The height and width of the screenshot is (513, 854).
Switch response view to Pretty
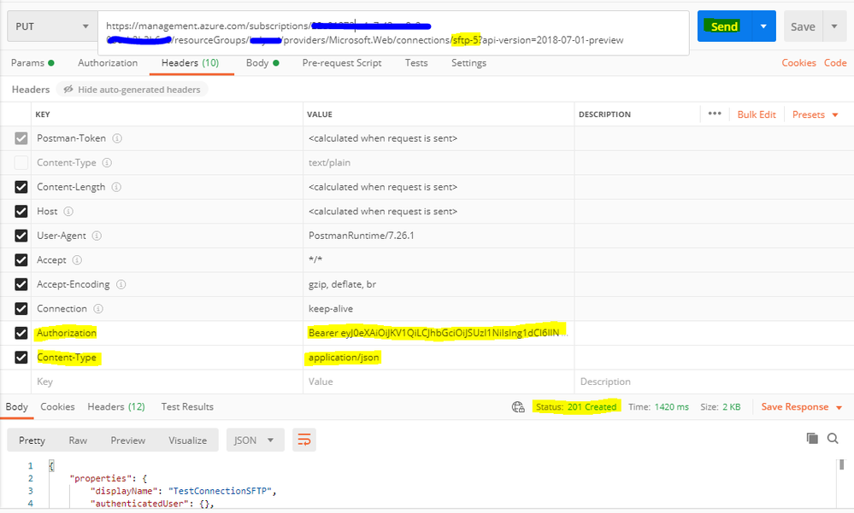coord(32,440)
